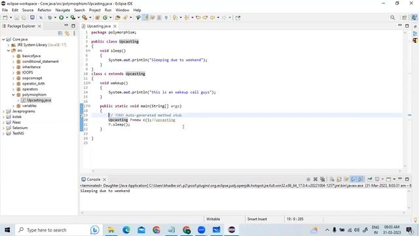Expand the Selenium project
This screenshot has height=236, width=419.
[x=3, y=128]
